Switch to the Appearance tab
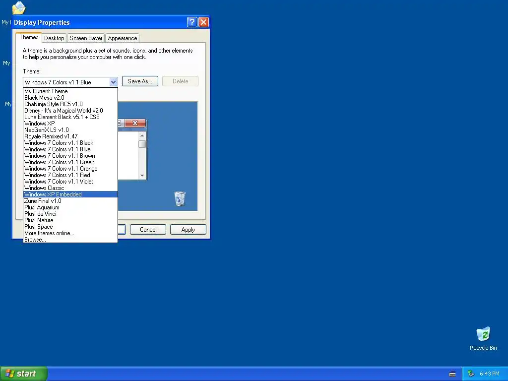This screenshot has width=508, height=381. (123, 38)
